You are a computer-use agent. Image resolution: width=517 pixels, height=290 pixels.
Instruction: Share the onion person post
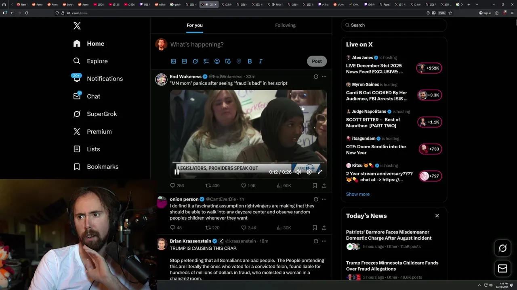(x=324, y=228)
